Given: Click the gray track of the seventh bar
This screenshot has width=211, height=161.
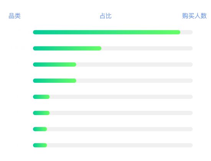Looking at the screenshot, I should pyautogui.click(x=120, y=129).
